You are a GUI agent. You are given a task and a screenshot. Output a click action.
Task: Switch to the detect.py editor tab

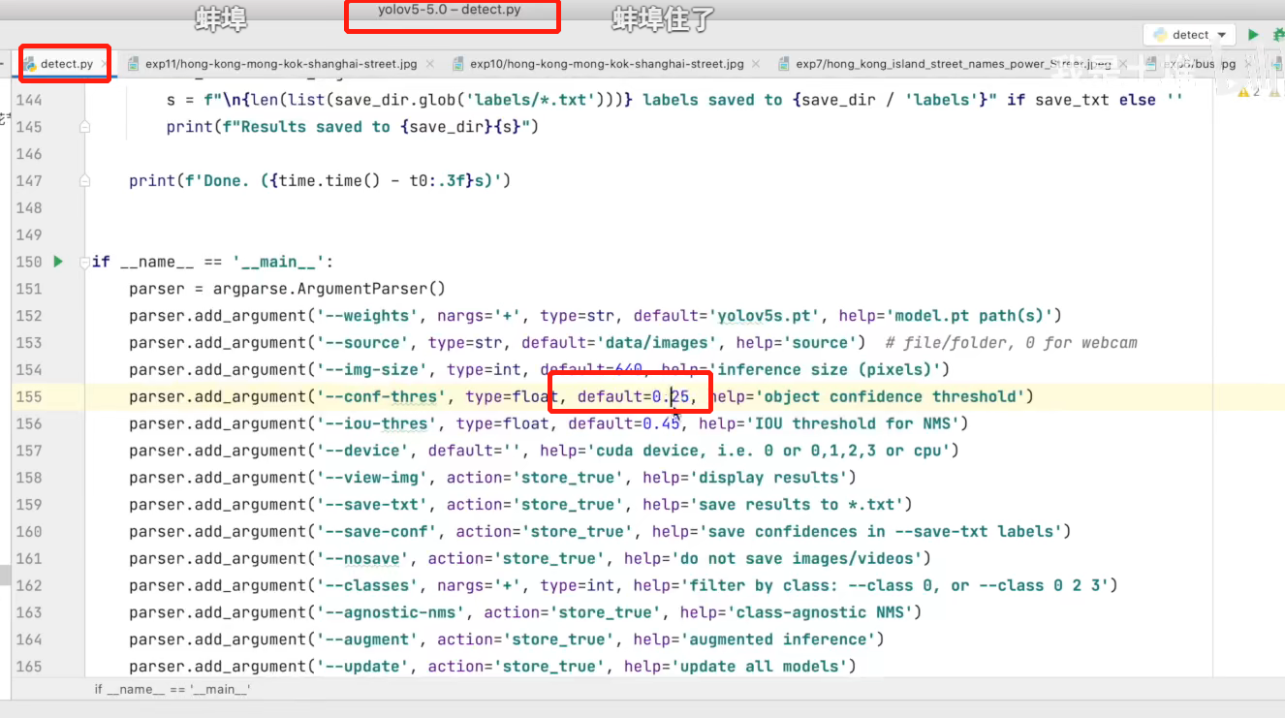pyautogui.click(x=67, y=64)
